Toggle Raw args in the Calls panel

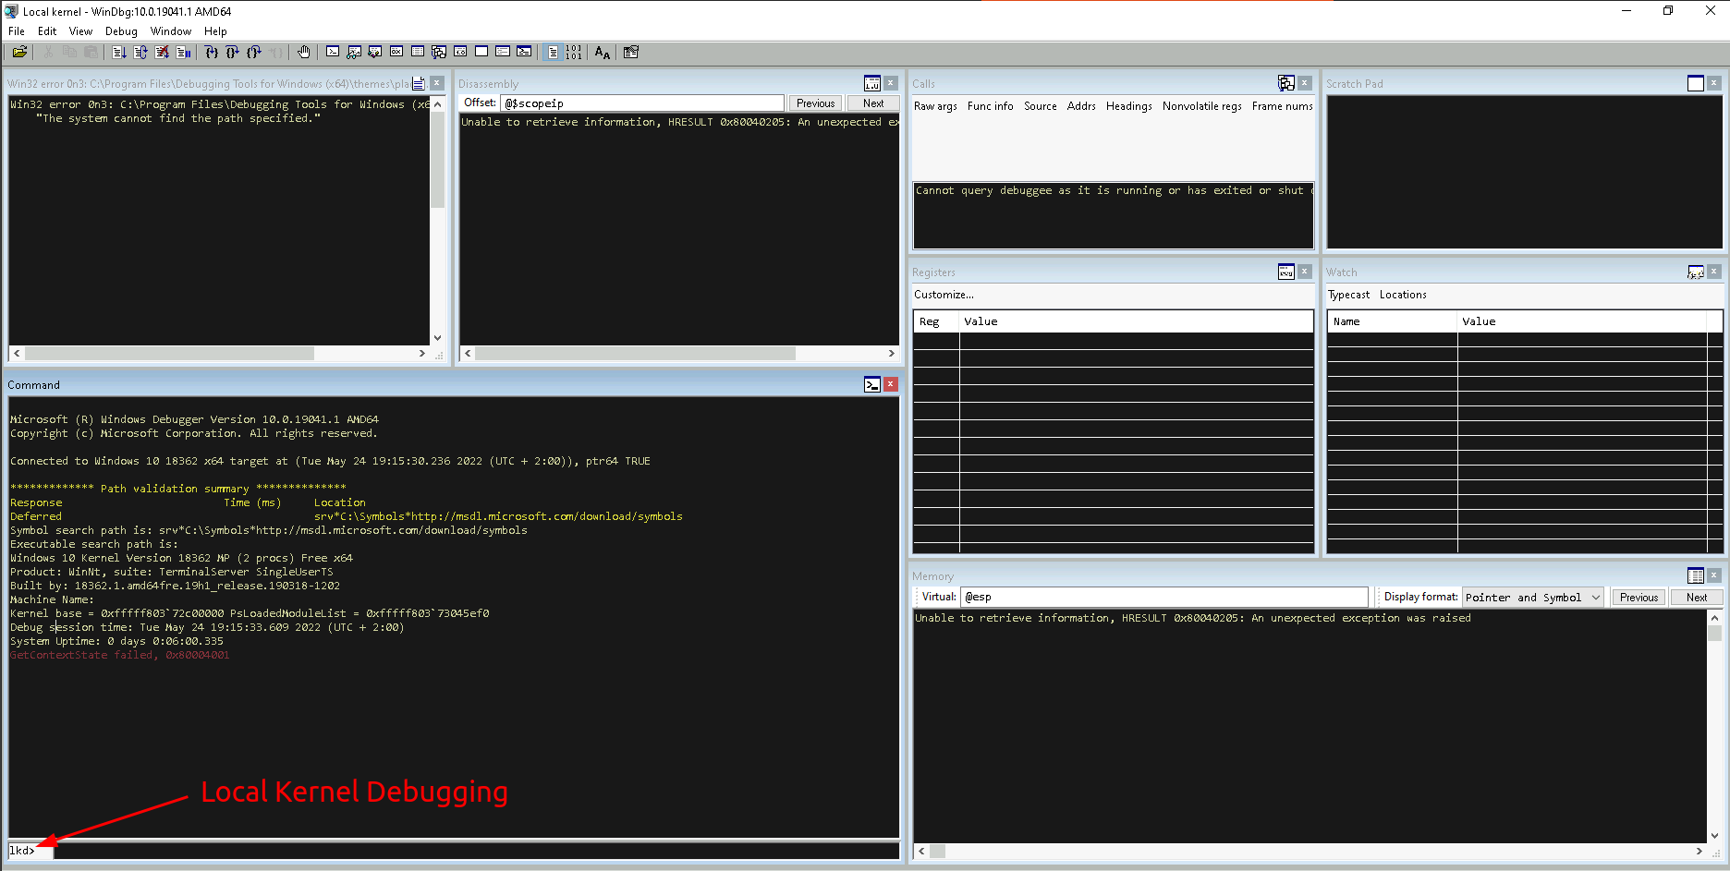pyautogui.click(x=935, y=105)
